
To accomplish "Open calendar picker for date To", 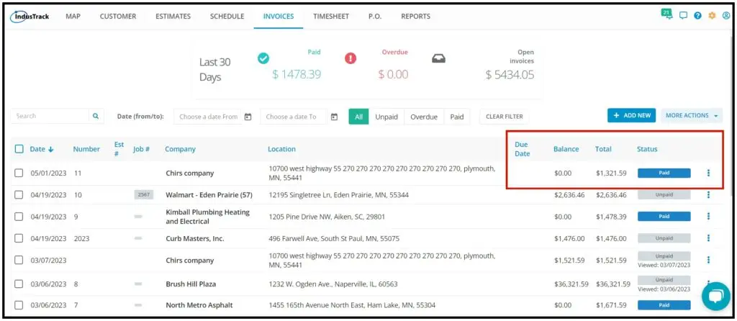I will tap(334, 117).
